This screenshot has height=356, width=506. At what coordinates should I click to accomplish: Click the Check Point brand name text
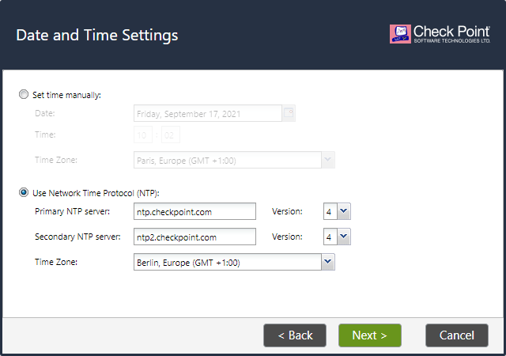coord(451,32)
